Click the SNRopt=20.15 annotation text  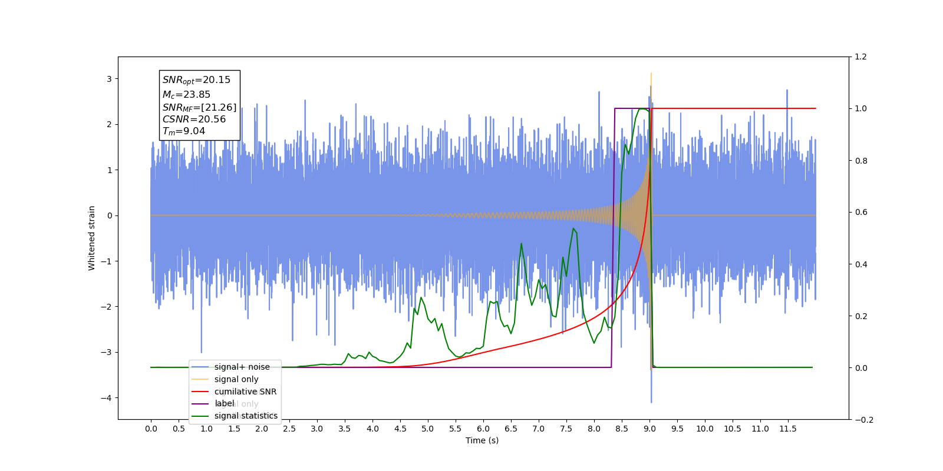[x=196, y=80]
